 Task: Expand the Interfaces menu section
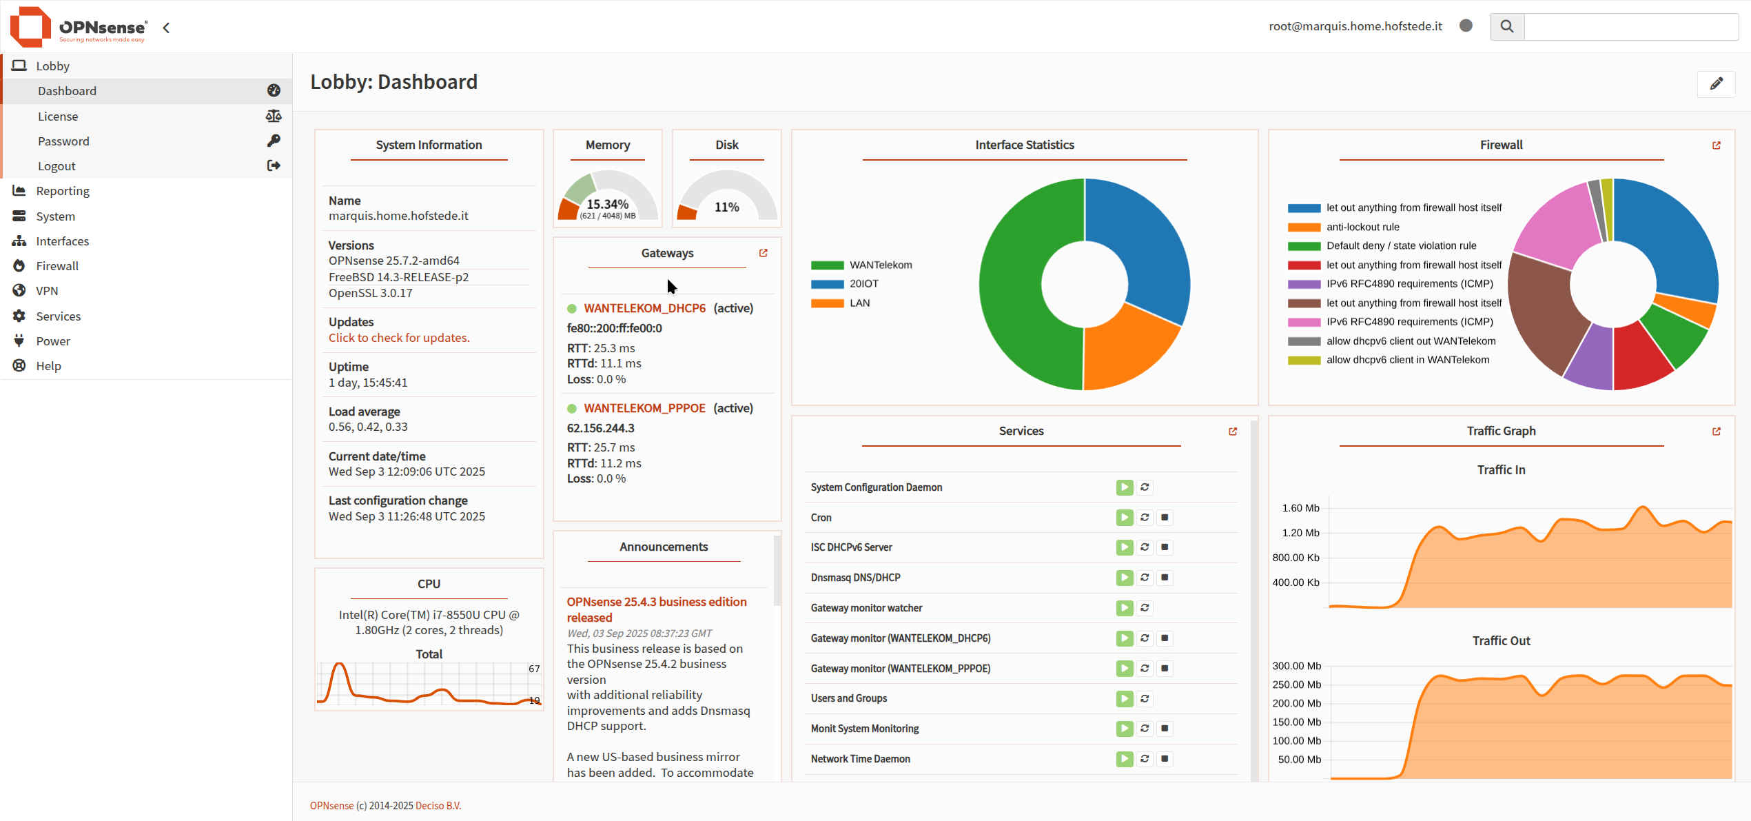(62, 241)
